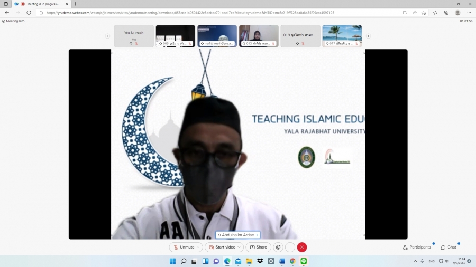Open more options in meeting controls
Screen dimensions: 476x267
(x=290, y=247)
